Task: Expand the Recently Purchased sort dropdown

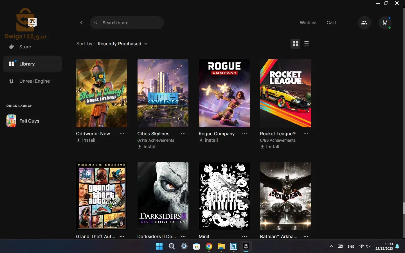Action: 123,44
